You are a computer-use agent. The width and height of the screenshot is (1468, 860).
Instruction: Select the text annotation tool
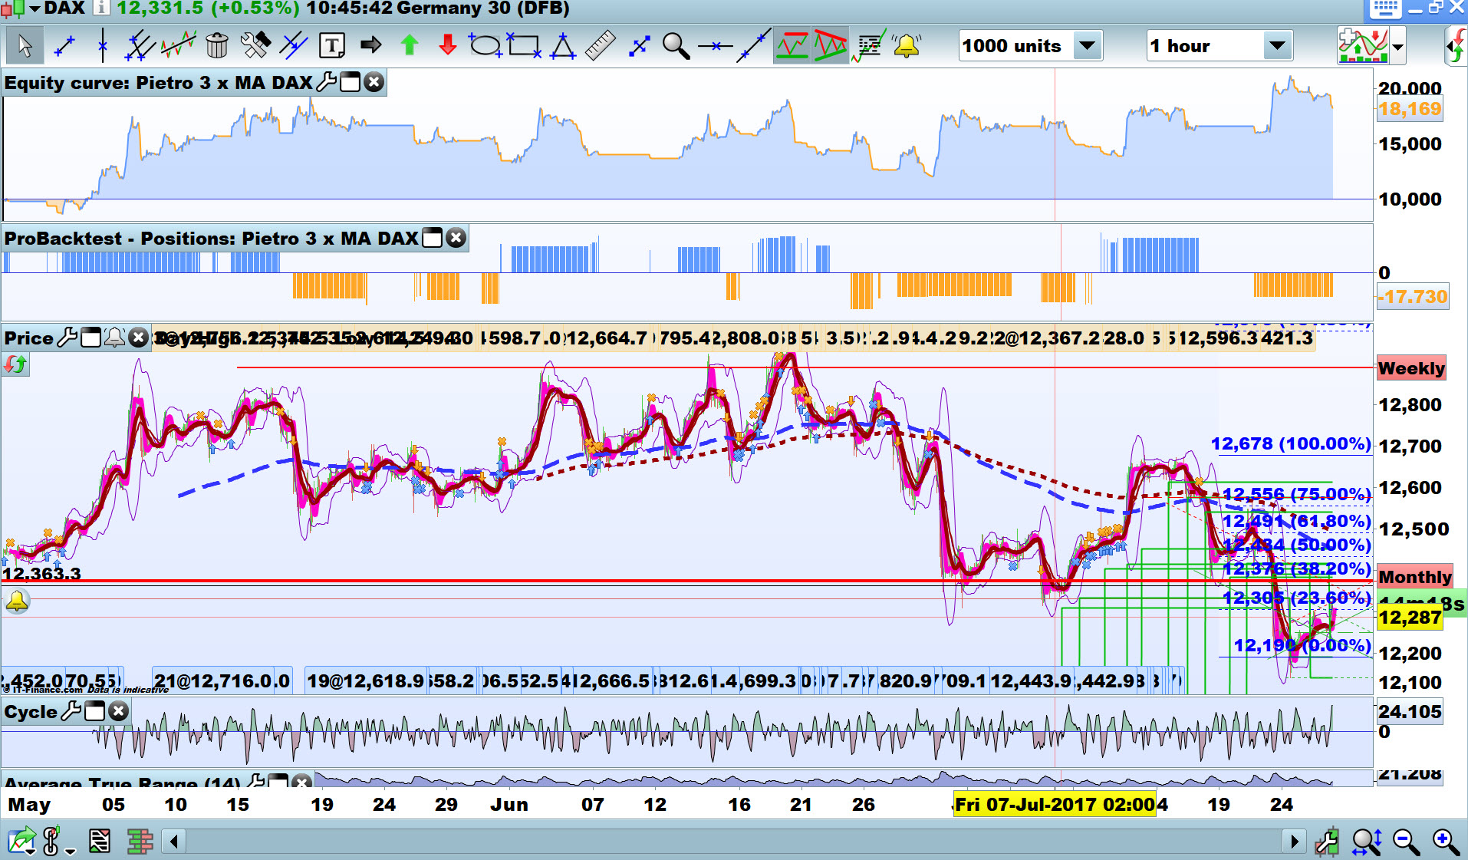click(x=331, y=46)
